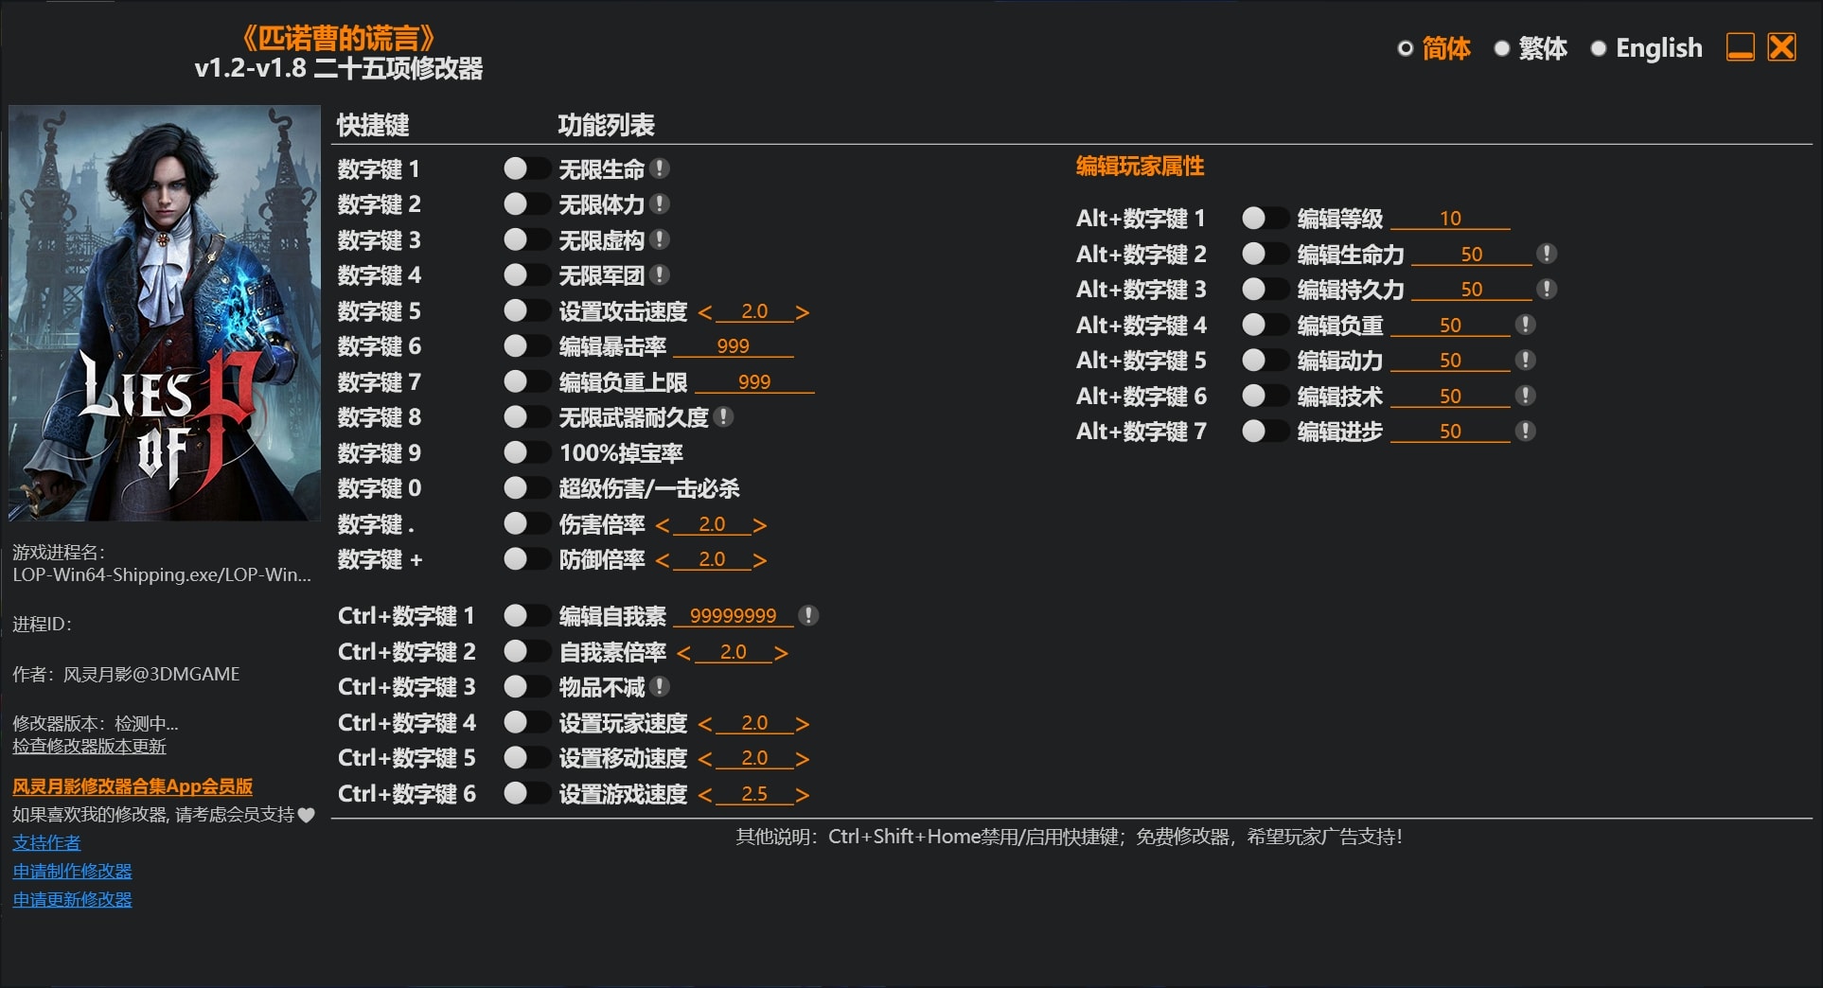Enable the 无限生命 toggle switch
The width and height of the screenshot is (1823, 988).
(x=527, y=168)
